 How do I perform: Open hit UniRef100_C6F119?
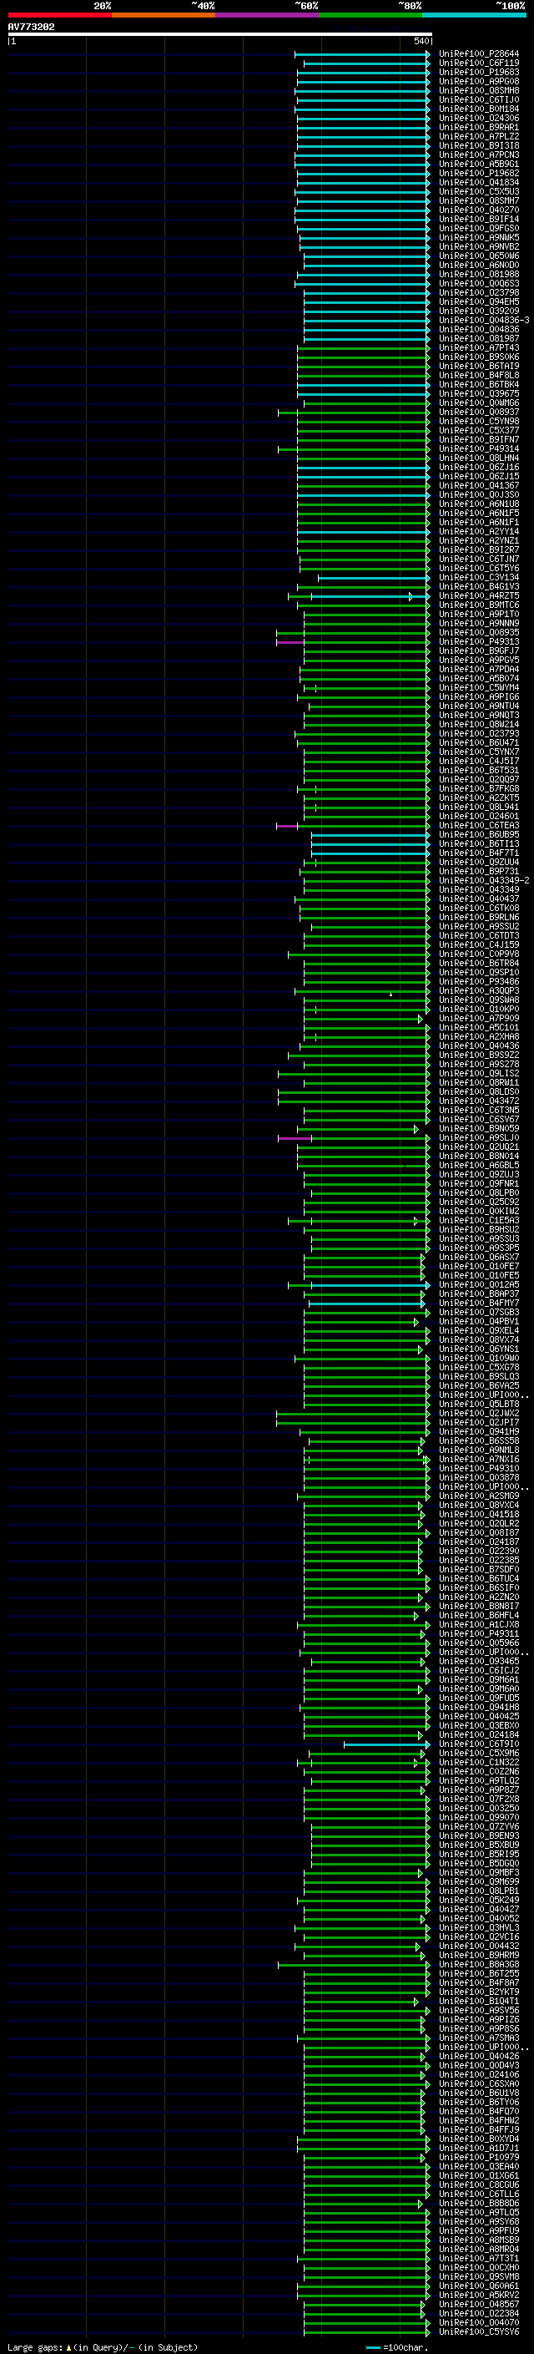(479, 63)
